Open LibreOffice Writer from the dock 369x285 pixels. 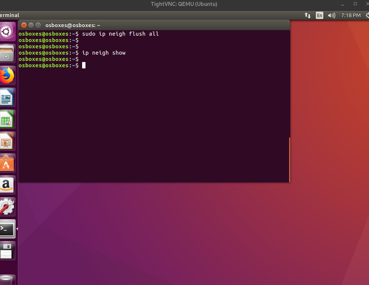7,97
